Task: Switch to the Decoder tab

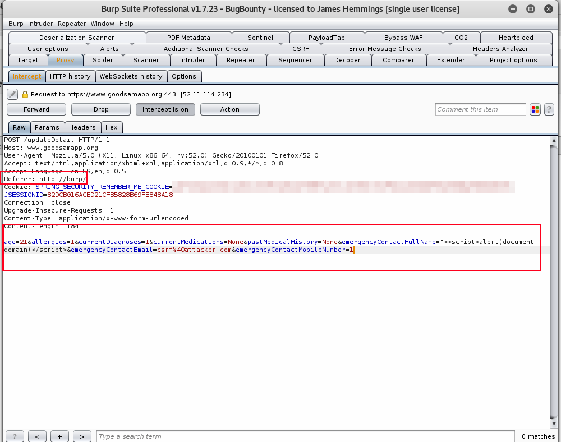Action: 348,60
